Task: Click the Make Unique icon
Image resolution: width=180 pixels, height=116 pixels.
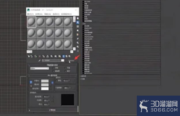Action: [x=48, y=56]
